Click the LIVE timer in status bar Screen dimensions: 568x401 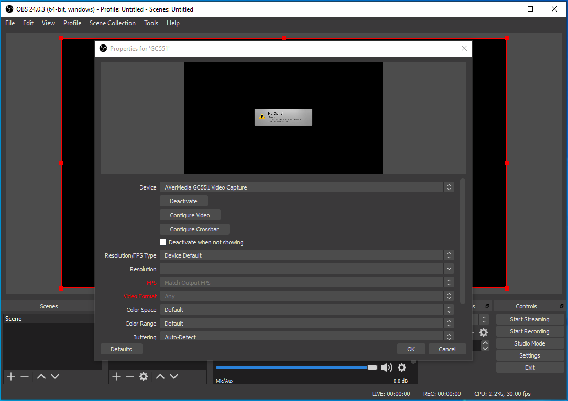pos(391,393)
